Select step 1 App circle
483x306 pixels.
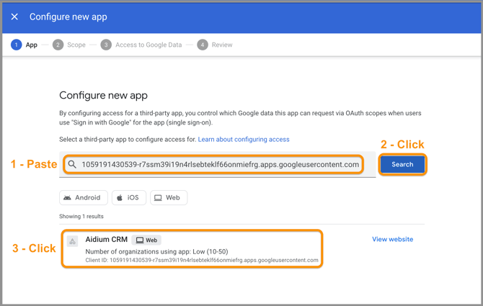coord(17,45)
